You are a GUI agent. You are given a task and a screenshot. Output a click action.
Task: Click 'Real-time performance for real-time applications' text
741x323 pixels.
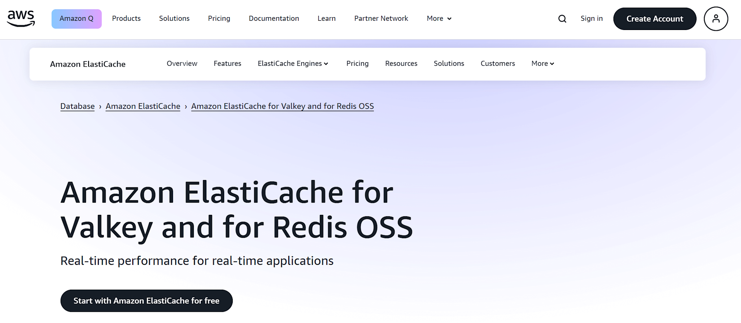click(x=197, y=261)
